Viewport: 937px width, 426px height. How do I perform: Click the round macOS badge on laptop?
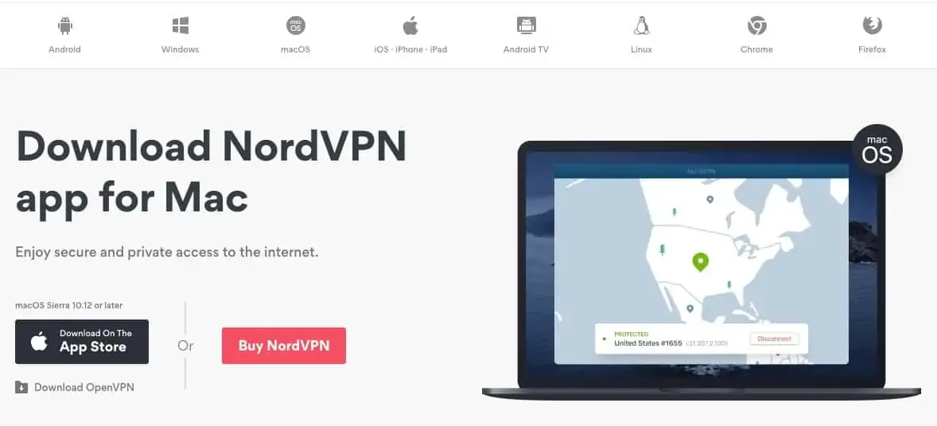coord(877,149)
